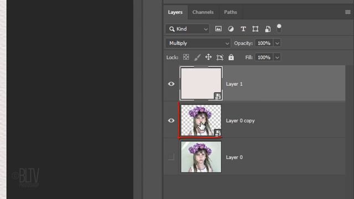
Task: Click smart object badge on Layer 1
Action: (x=217, y=96)
